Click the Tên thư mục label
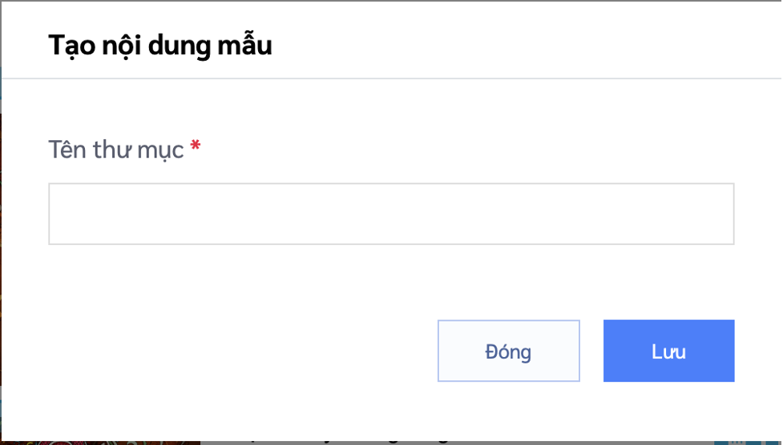 [116, 150]
